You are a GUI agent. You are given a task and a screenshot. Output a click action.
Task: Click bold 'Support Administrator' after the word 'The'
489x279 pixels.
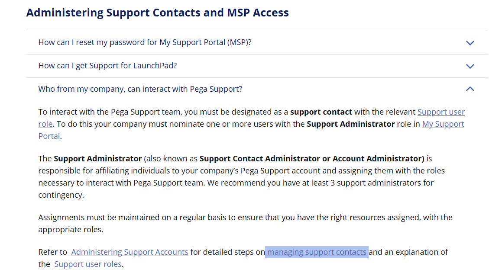point(97,159)
